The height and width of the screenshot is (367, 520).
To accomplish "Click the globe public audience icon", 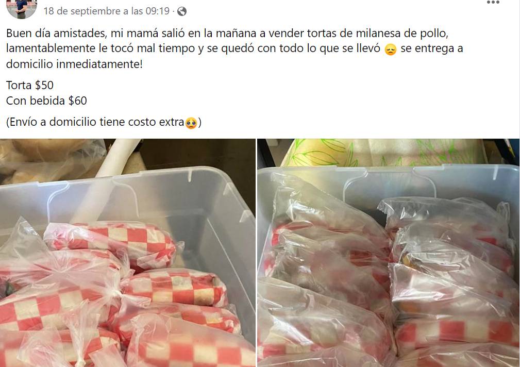I will (182, 12).
